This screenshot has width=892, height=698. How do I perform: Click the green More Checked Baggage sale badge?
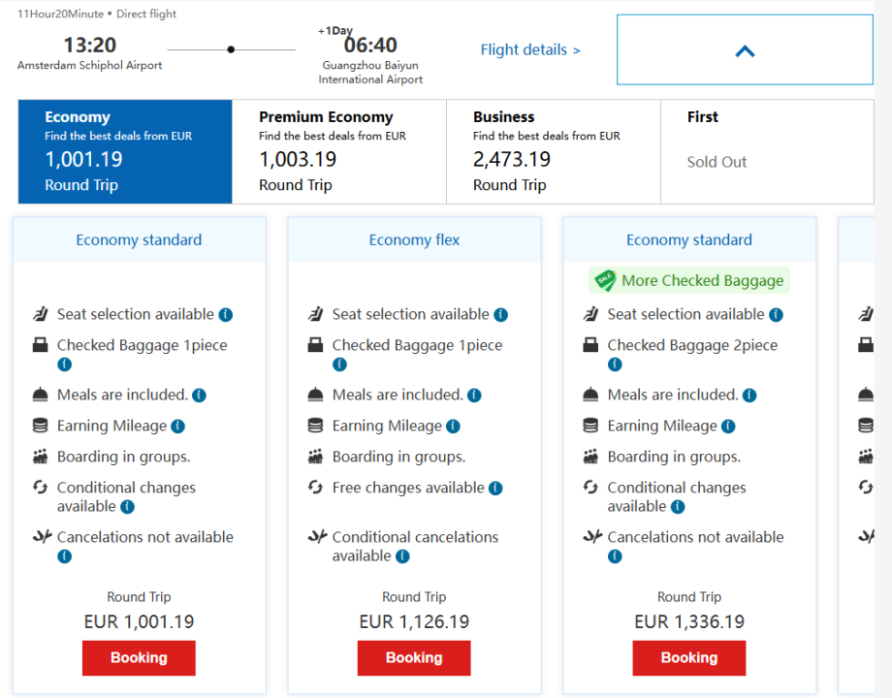[x=689, y=280]
